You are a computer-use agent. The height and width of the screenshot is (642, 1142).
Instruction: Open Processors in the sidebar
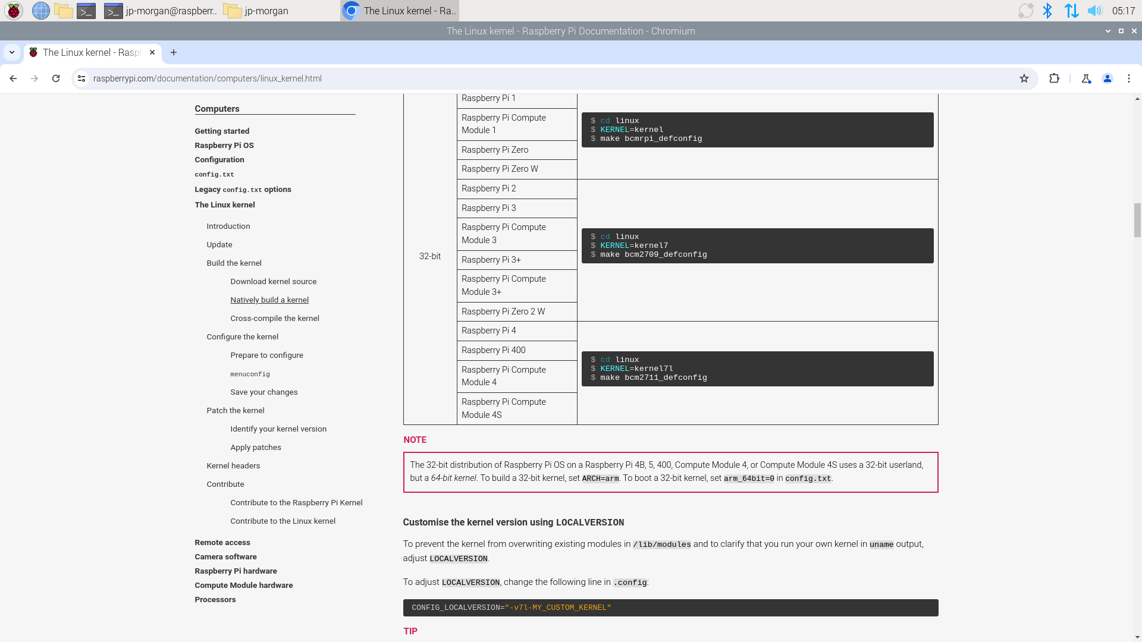[x=215, y=599]
